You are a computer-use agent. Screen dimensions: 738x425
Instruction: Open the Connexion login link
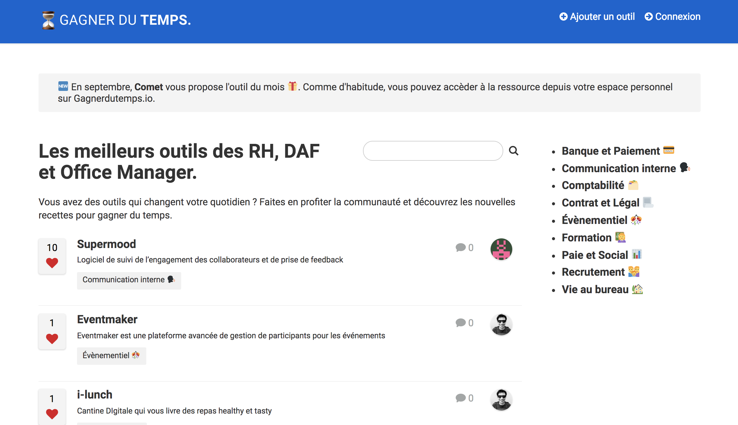pyautogui.click(x=672, y=17)
